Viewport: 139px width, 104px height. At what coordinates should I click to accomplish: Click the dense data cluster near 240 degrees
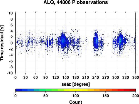(96, 41)
